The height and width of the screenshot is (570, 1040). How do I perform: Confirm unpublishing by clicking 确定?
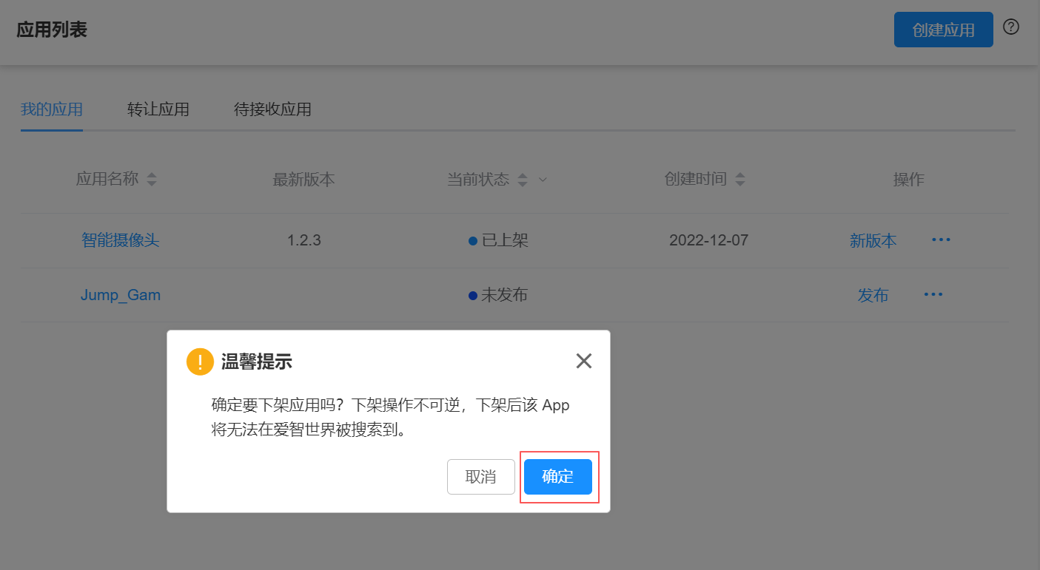tap(558, 477)
